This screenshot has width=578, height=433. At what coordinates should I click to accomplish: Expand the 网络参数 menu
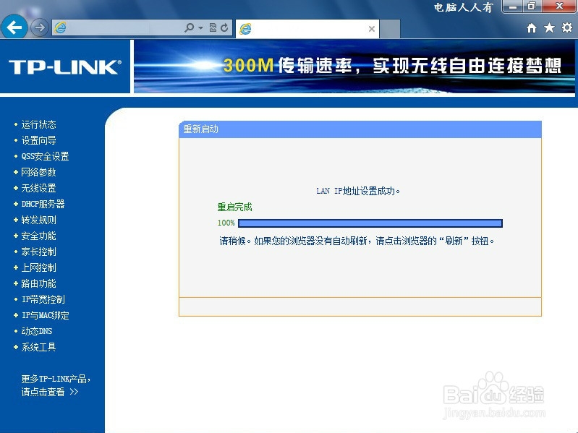pos(38,172)
